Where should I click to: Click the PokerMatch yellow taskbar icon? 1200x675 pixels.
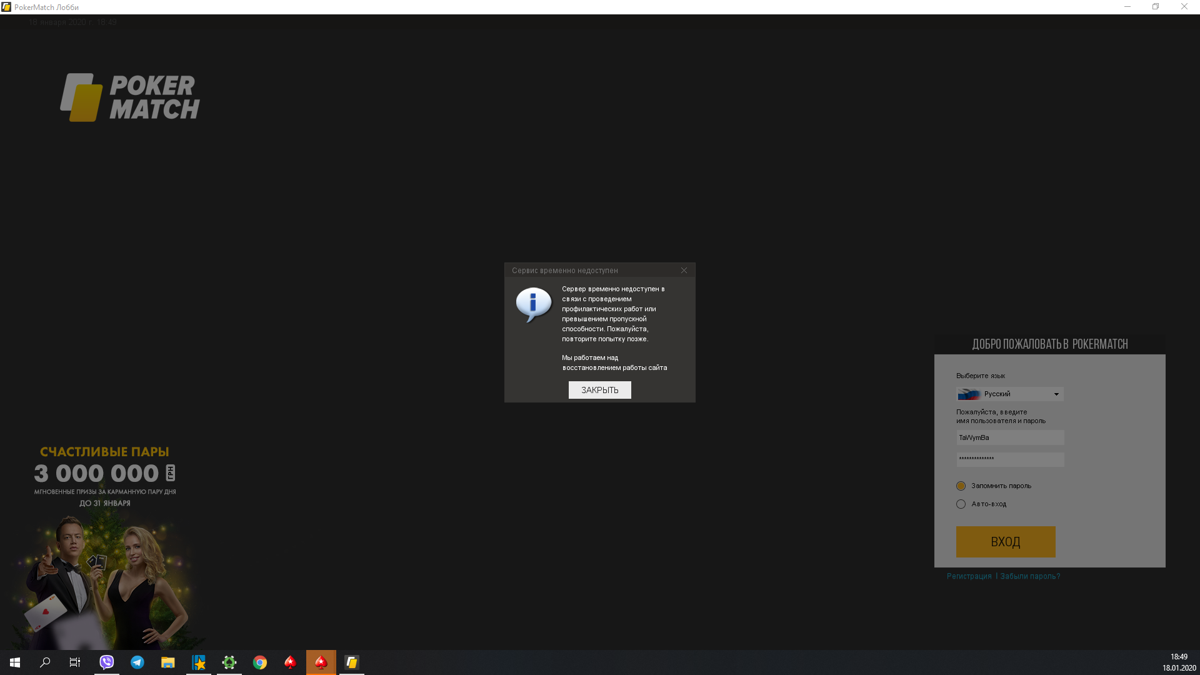pos(352,662)
